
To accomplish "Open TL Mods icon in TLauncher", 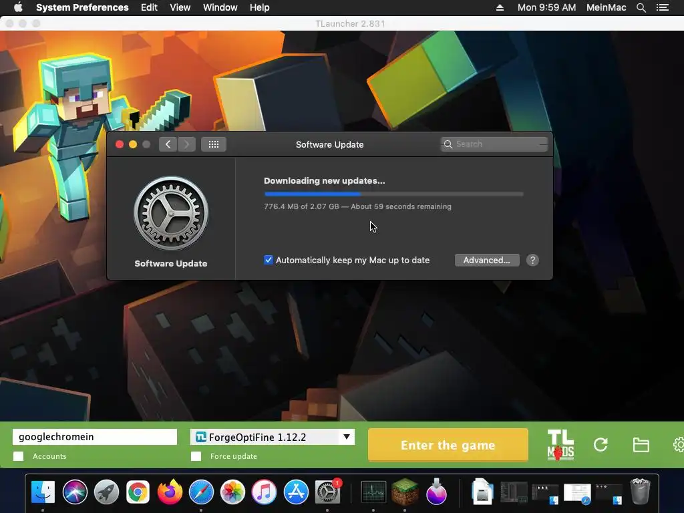I will [x=560, y=445].
